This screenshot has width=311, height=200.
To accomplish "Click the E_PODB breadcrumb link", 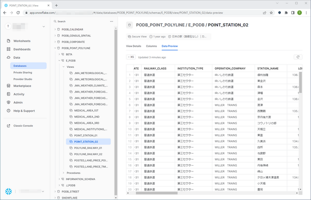I will pyautogui.click(x=196, y=25).
